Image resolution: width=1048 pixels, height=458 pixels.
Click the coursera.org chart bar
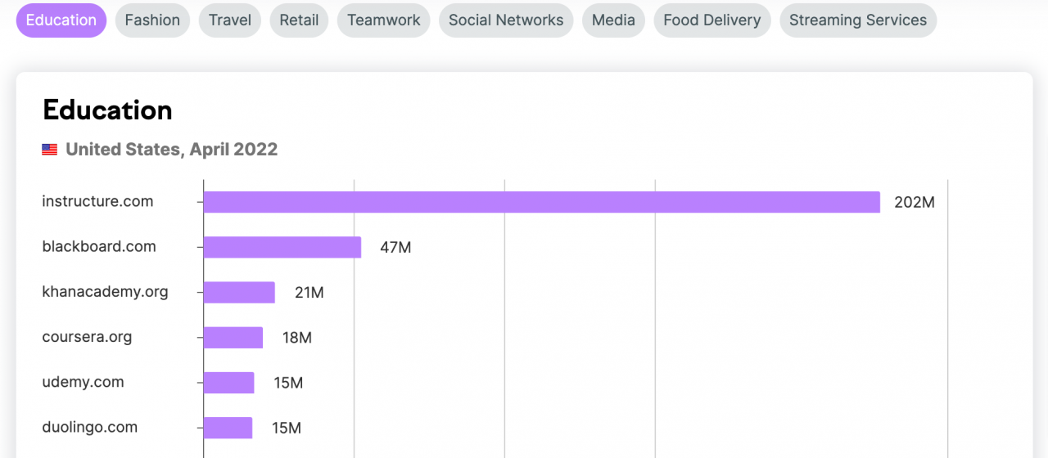[x=233, y=337]
